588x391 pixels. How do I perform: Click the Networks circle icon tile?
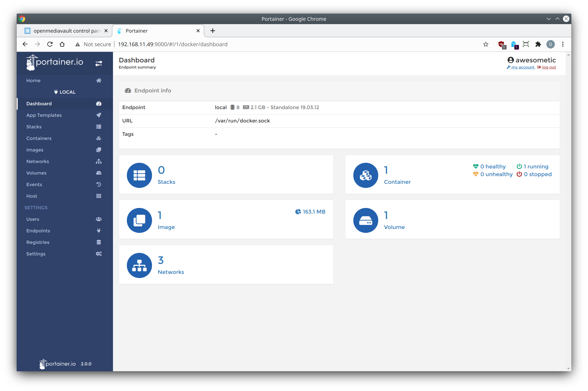point(139,265)
